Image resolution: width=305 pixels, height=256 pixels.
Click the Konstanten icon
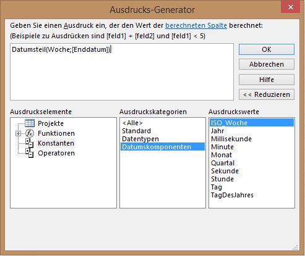(x=30, y=143)
